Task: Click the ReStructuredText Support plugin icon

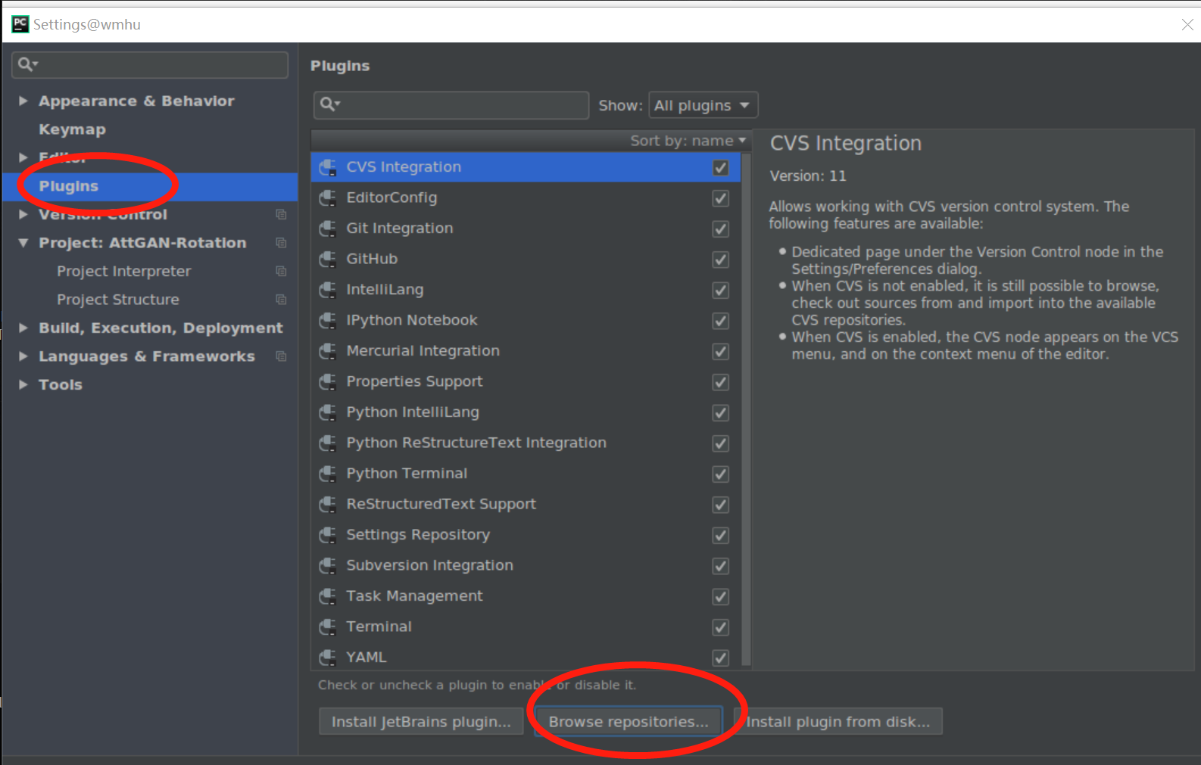Action: (328, 505)
